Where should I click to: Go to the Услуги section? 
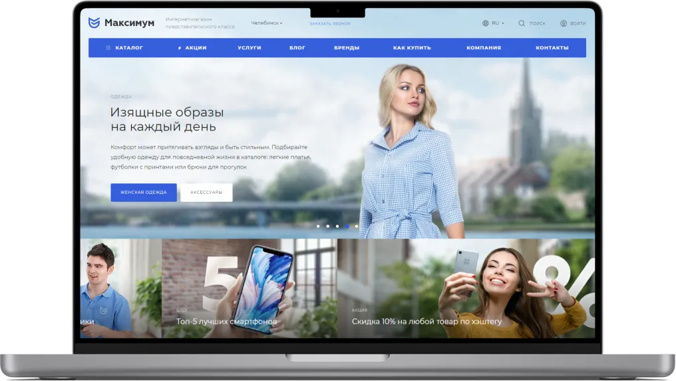(249, 48)
